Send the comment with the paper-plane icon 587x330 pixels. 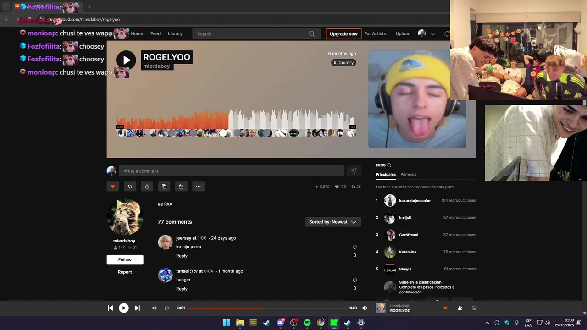coord(354,171)
